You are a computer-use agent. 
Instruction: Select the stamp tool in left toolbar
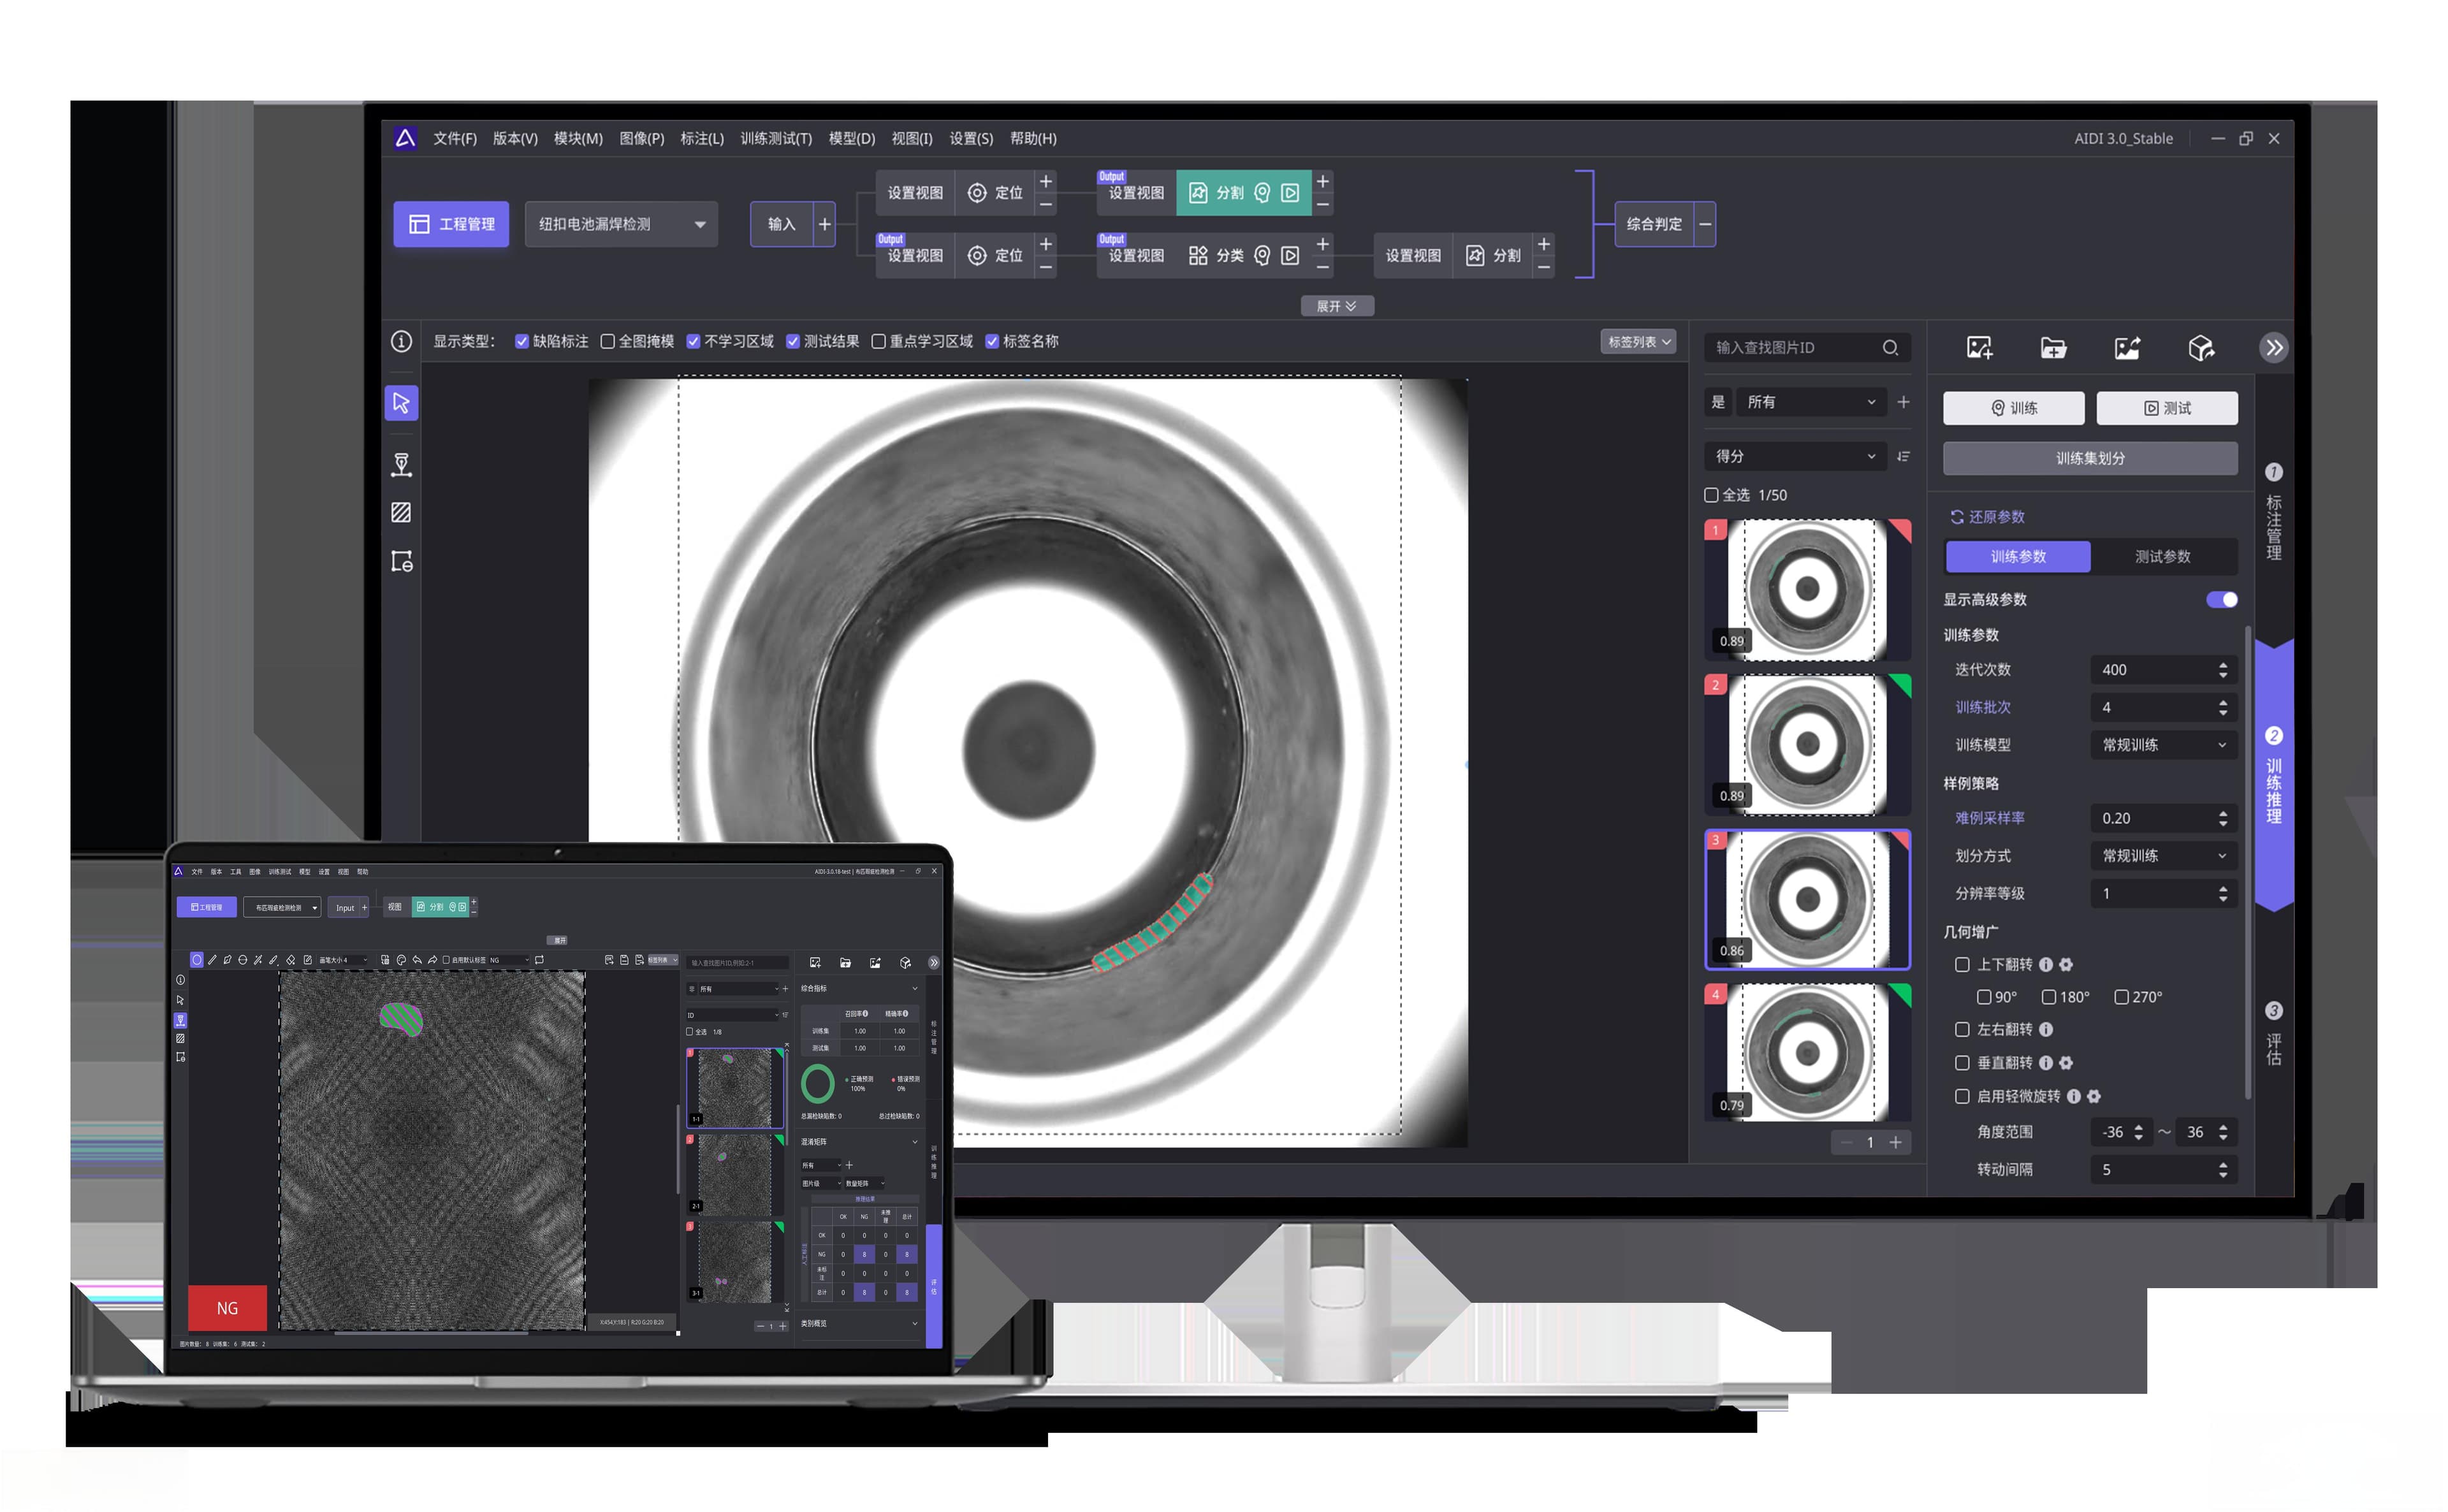401,465
